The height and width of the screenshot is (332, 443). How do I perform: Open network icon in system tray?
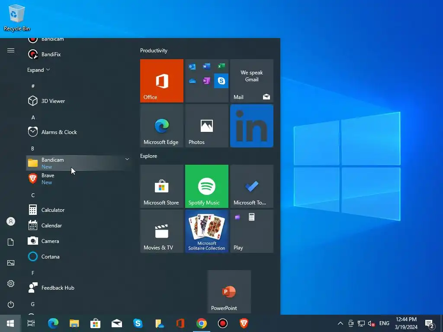(361, 323)
